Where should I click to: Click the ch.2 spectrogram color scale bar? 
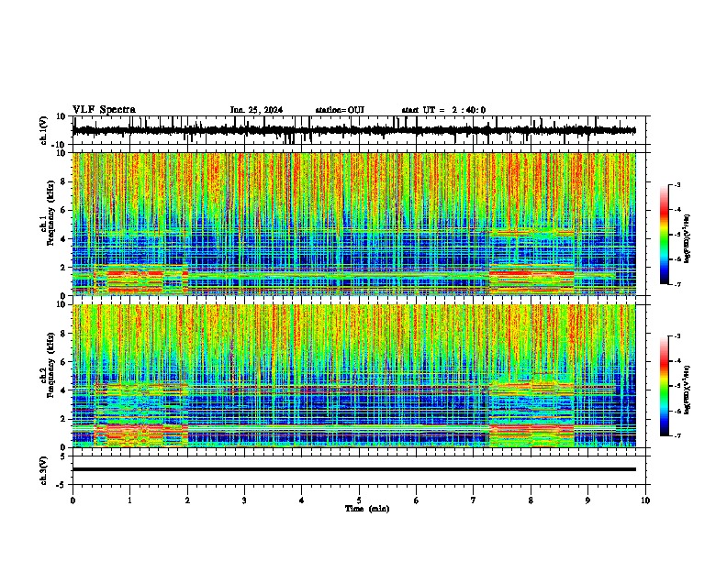pos(665,386)
